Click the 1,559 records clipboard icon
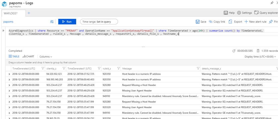The height and width of the screenshot is (119, 278). coord(258,51)
